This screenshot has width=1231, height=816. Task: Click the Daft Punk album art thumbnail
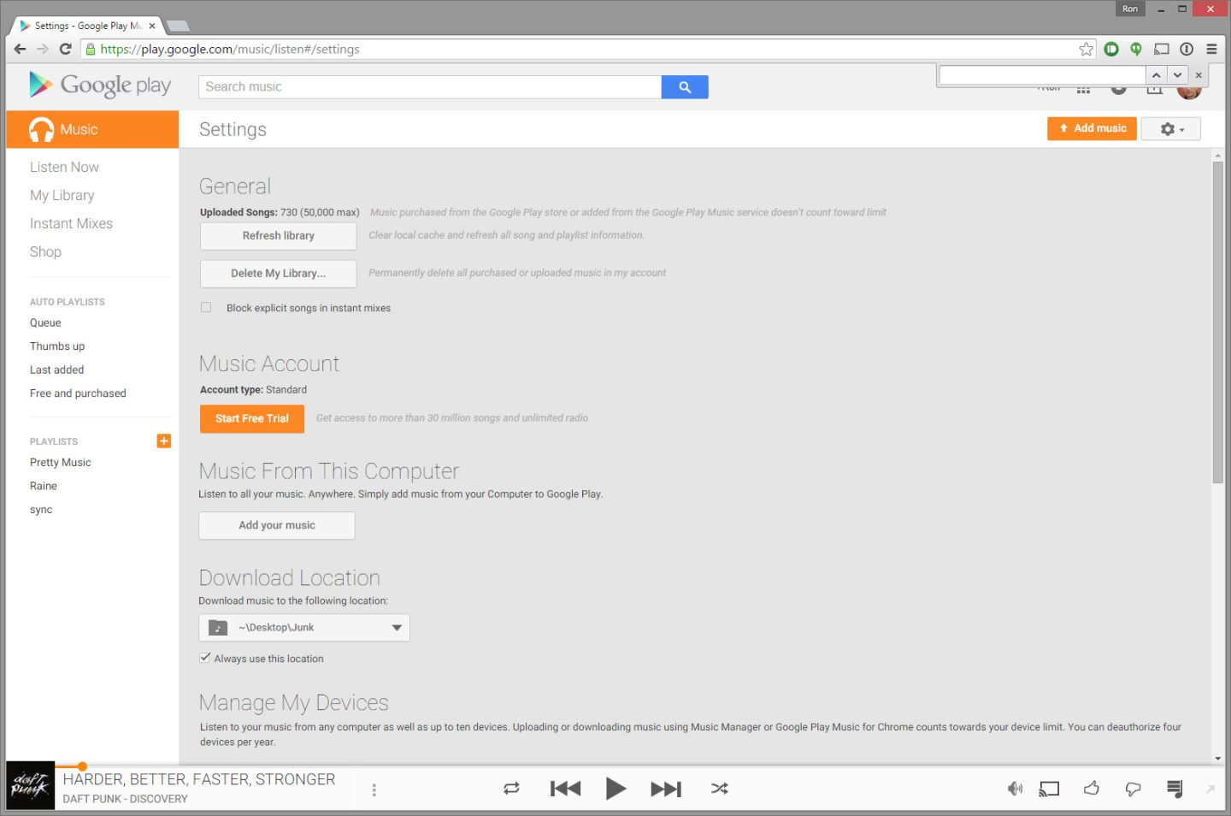coord(31,786)
